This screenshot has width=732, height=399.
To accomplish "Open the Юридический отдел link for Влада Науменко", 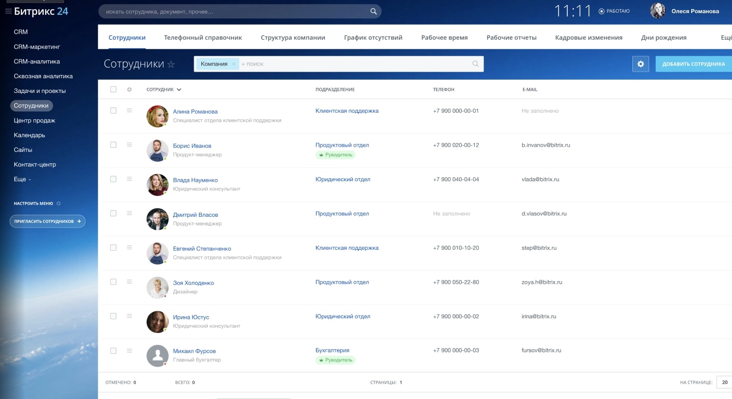I will click(343, 179).
